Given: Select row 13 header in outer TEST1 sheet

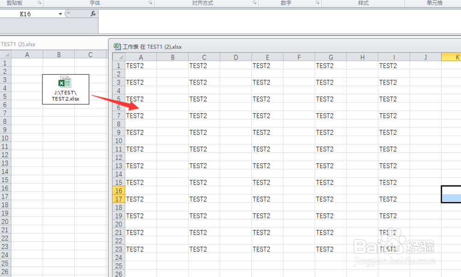Looking at the screenshot, I should pyautogui.click(x=5, y=163).
